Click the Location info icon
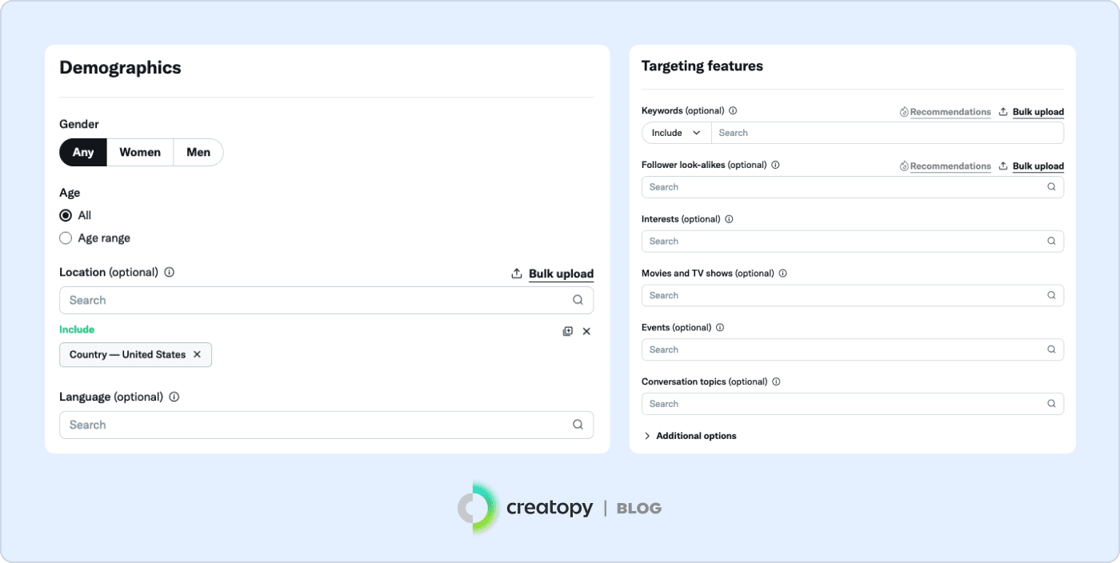This screenshot has width=1120, height=563. (x=170, y=272)
